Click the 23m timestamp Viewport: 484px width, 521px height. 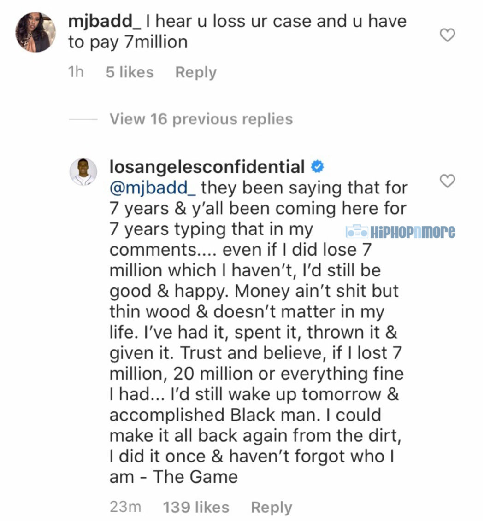click(x=125, y=507)
